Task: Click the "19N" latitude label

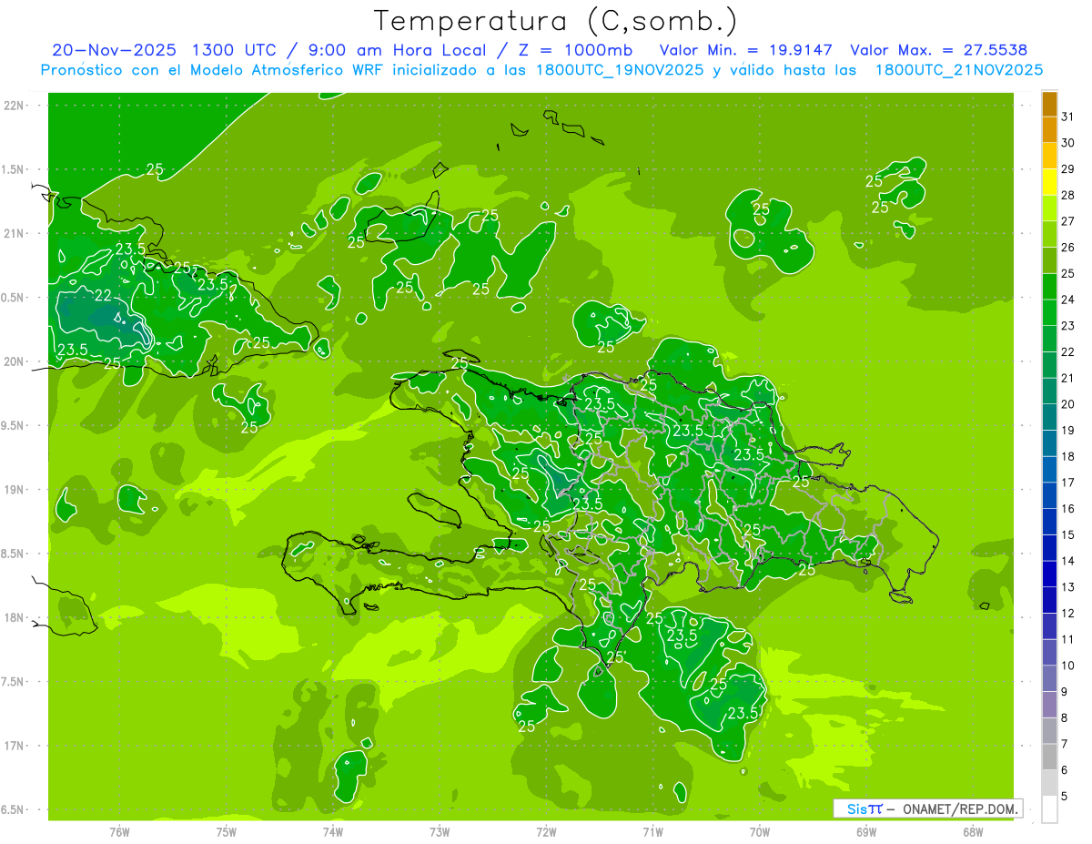Action: (x=14, y=490)
